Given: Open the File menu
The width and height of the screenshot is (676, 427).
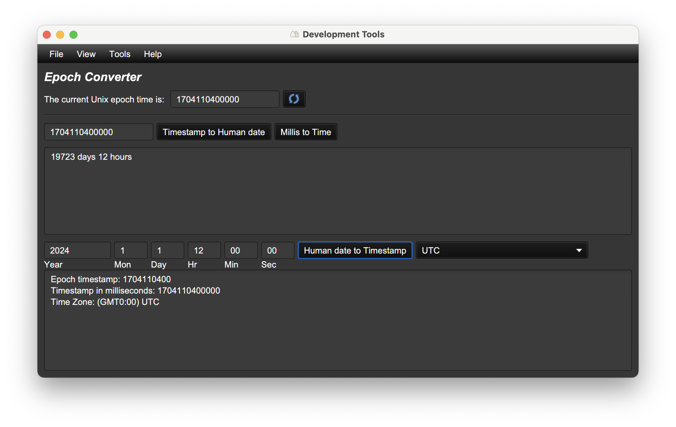Looking at the screenshot, I should tap(56, 54).
